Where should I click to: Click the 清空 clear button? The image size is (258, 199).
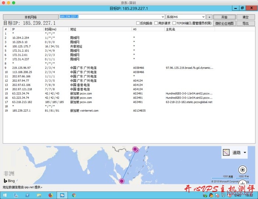pos(245,17)
